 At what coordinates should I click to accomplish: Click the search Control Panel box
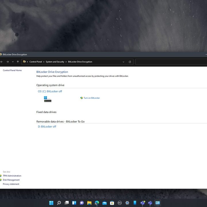pyautogui.click(x=171, y=62)
